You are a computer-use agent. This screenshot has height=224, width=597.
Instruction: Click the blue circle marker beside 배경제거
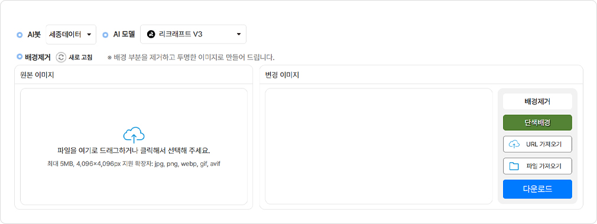[x=20, y=57]
